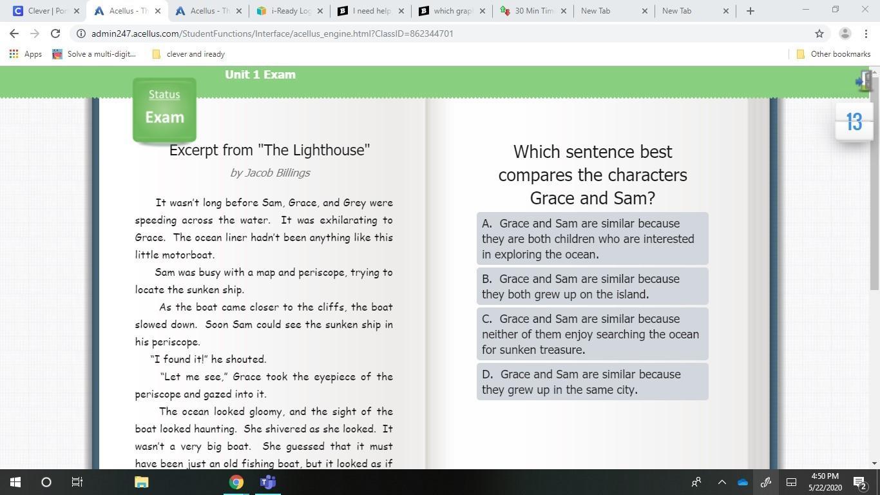This screenshot has width=880, height=495.
Task: Switch to the i-Ready Login tab
Action: [x=289, y=11]
